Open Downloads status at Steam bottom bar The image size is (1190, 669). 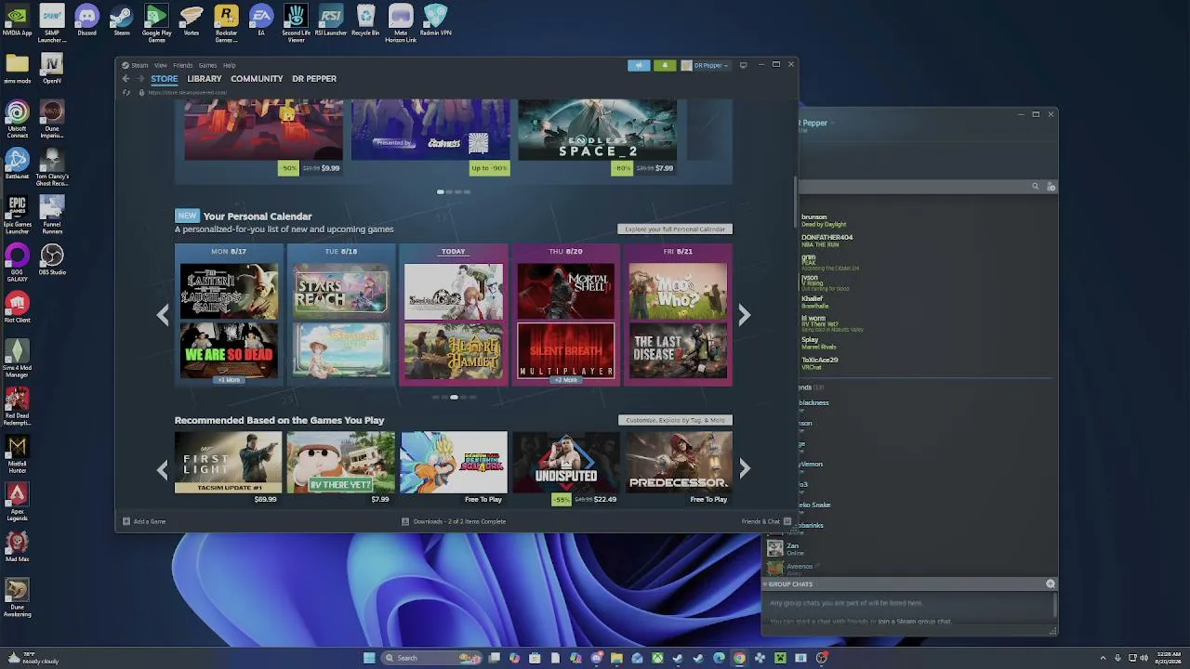point(454,521)
